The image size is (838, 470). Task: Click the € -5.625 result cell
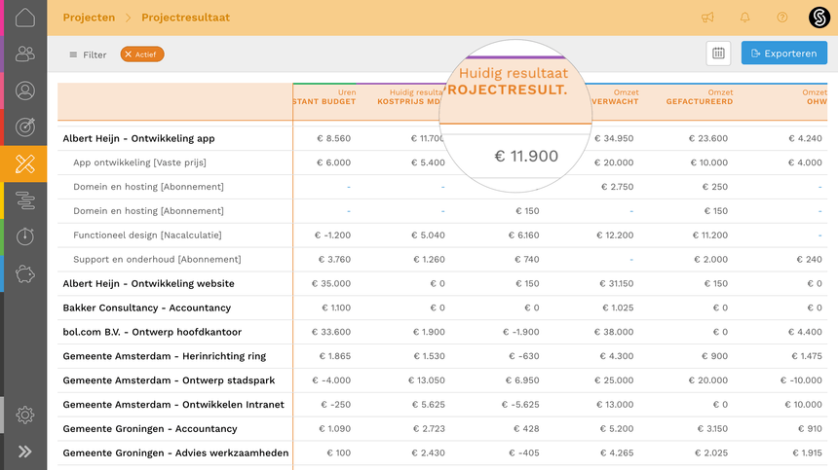tap(520, 405)
